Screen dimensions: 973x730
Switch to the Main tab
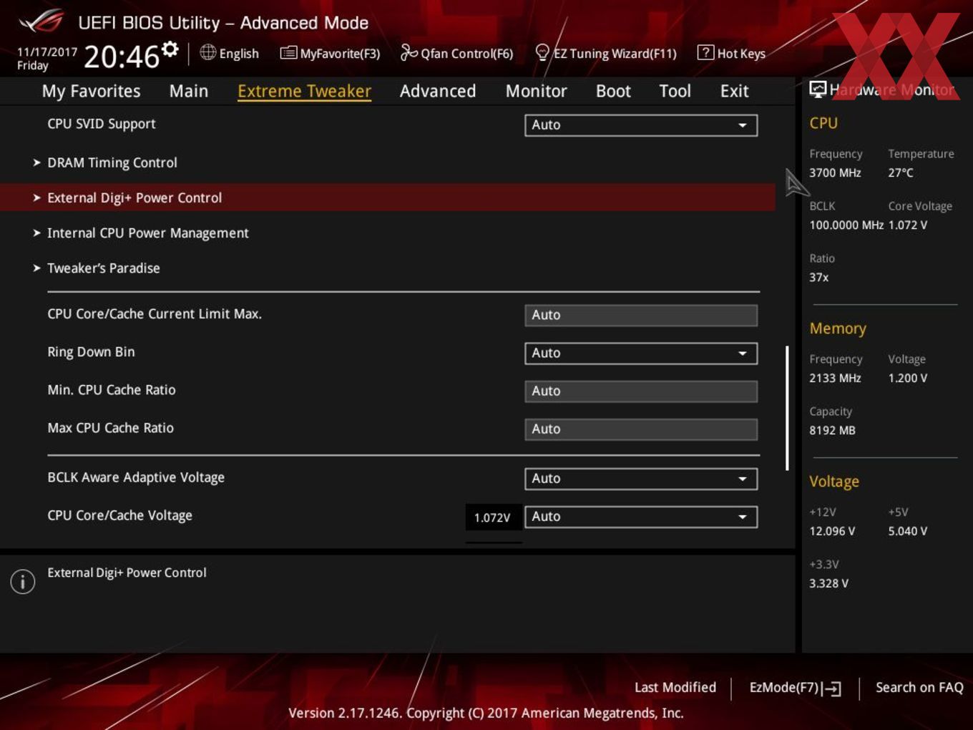(x=189, y=91)
